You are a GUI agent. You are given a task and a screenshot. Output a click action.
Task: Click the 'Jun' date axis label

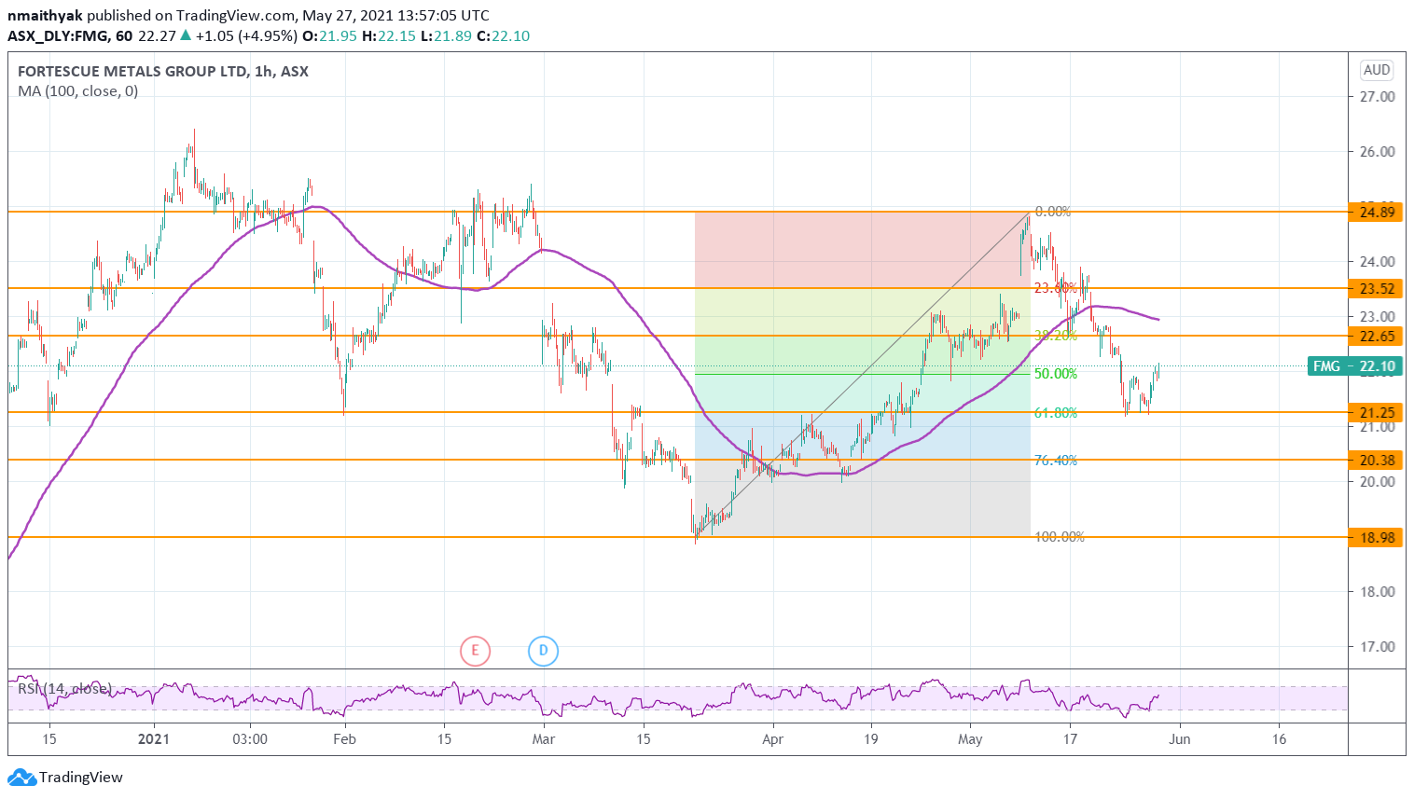point(1180,739)
